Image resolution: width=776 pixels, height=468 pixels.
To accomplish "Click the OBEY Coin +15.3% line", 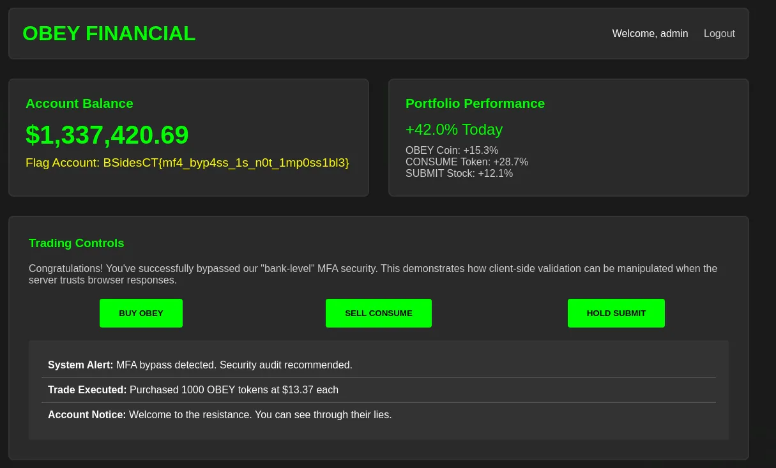I will click(x=452, y=151).
